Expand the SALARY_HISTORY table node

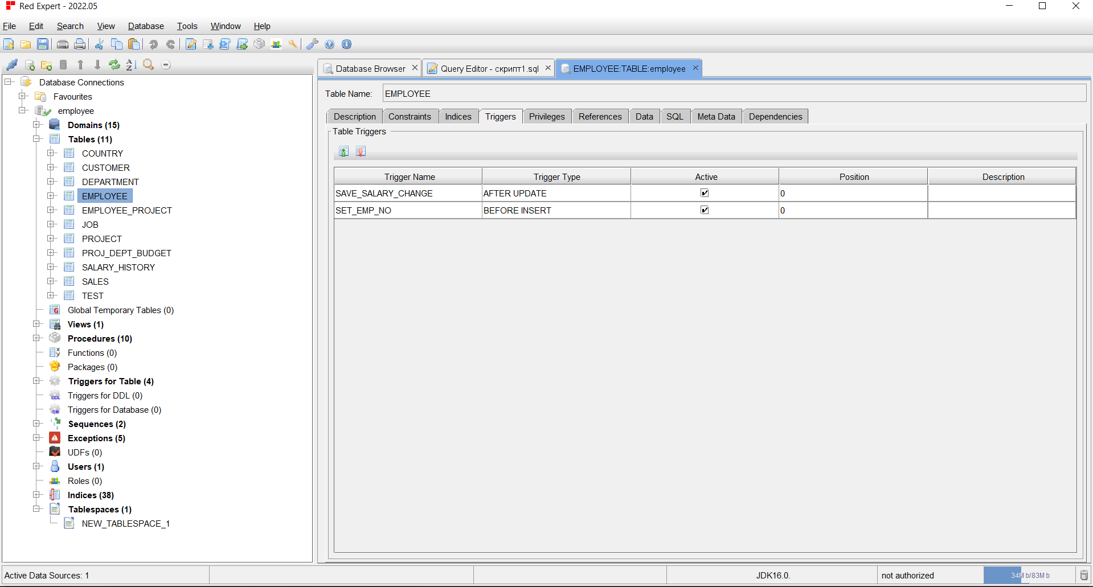[x=51, y=267]
